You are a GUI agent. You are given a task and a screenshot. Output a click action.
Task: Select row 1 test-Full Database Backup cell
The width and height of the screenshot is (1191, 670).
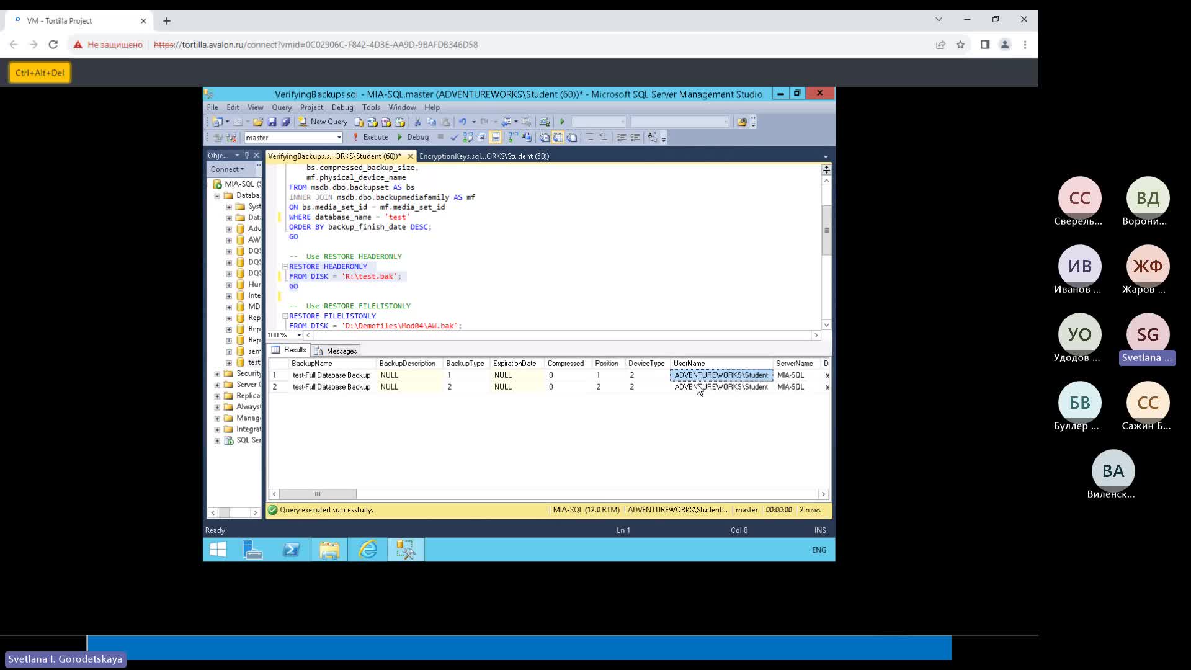332,375
